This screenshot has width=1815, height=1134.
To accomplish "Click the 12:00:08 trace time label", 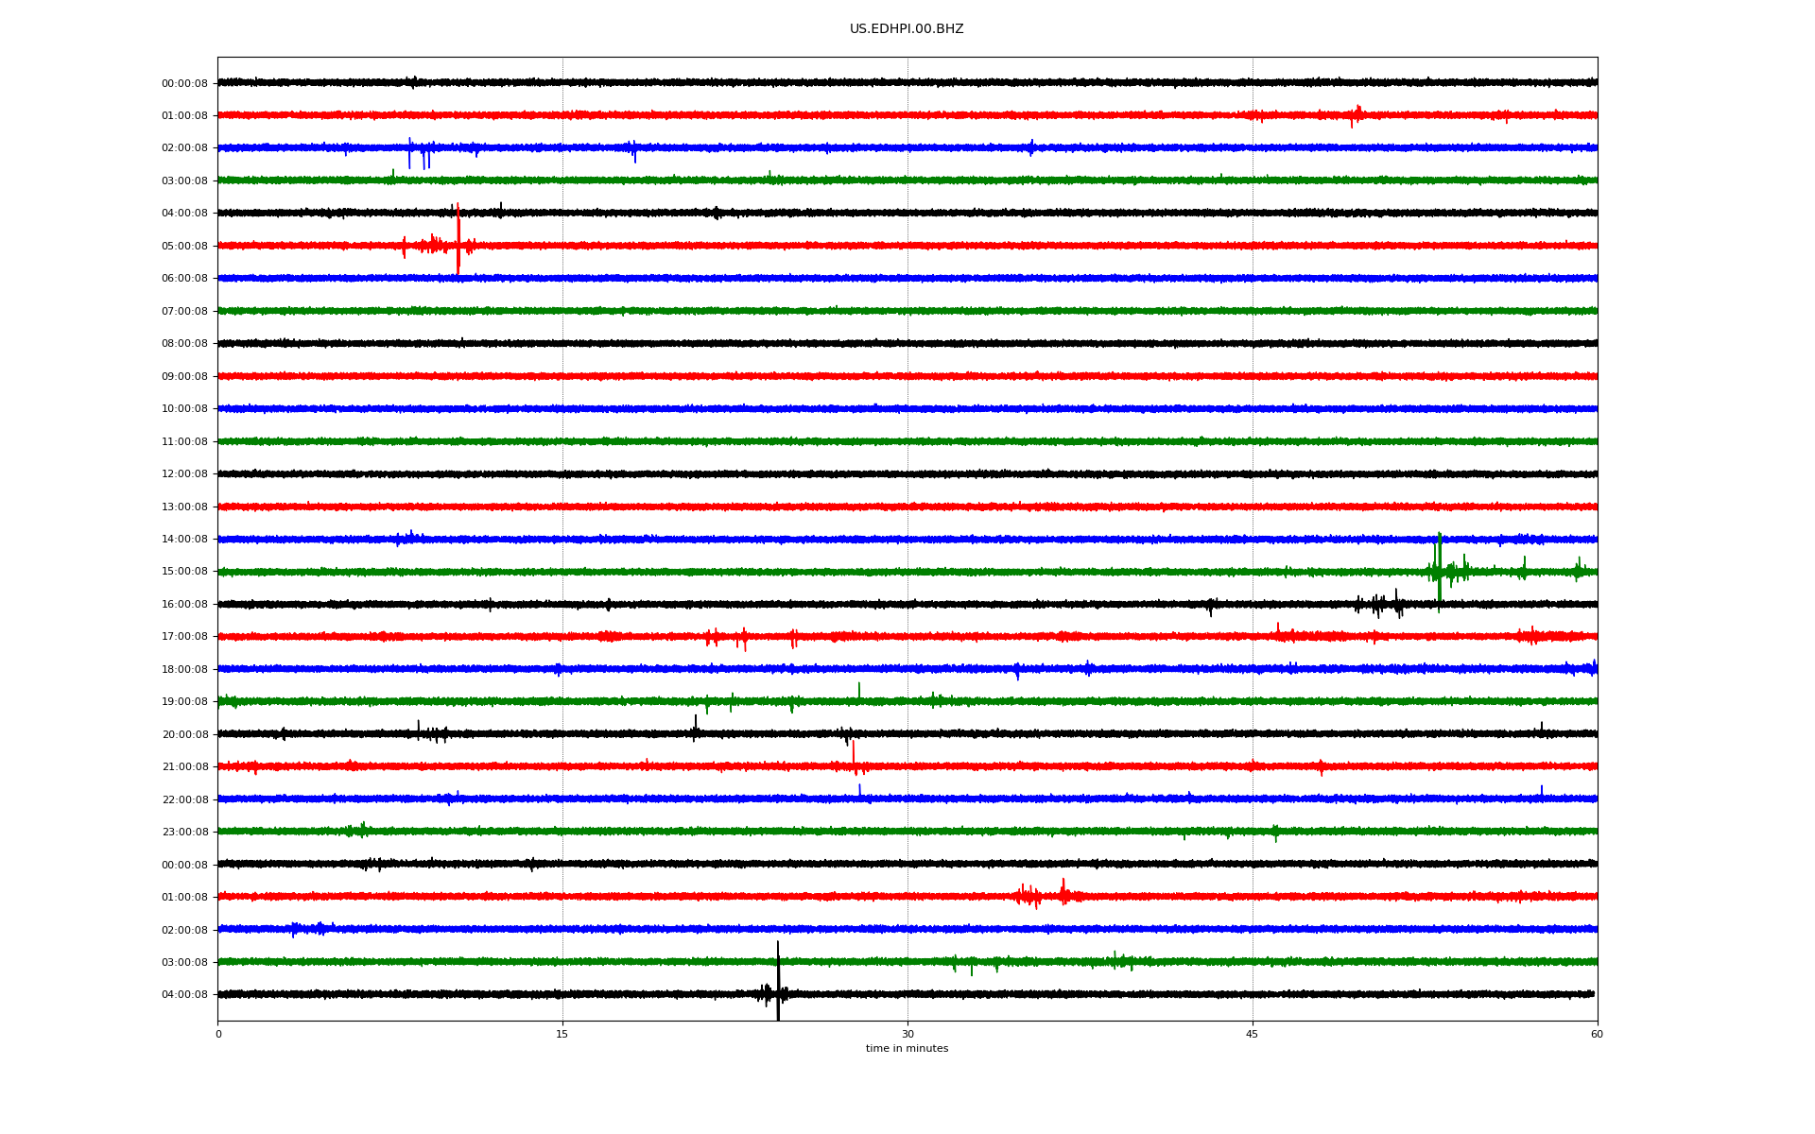I will click(x=184, y=474).
